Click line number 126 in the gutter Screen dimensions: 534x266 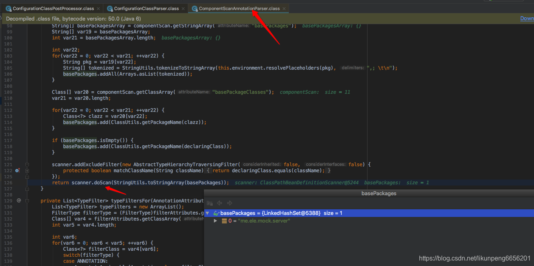[x=8, y=182]
